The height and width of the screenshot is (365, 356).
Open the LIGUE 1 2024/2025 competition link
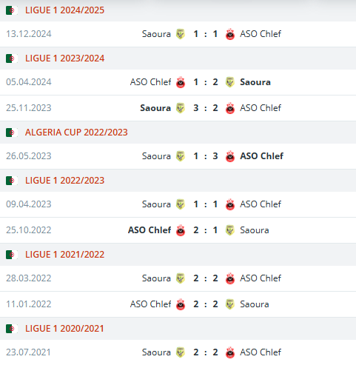64,10
